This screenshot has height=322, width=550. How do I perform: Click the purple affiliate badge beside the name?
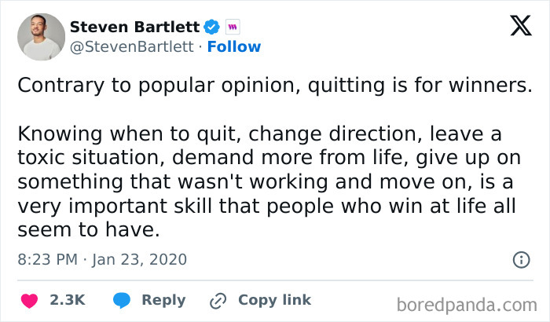pos(232,27)
